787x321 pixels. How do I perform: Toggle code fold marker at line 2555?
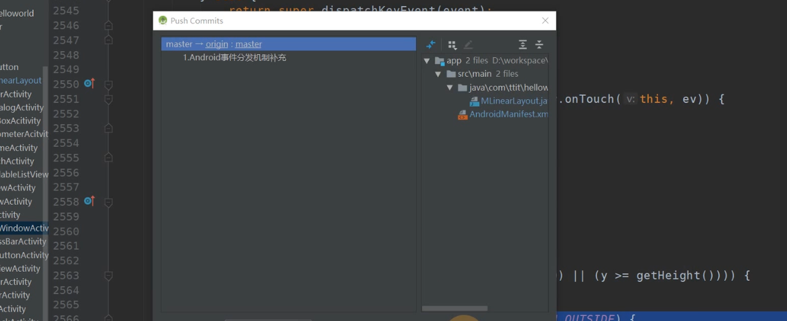click(108, 157)
